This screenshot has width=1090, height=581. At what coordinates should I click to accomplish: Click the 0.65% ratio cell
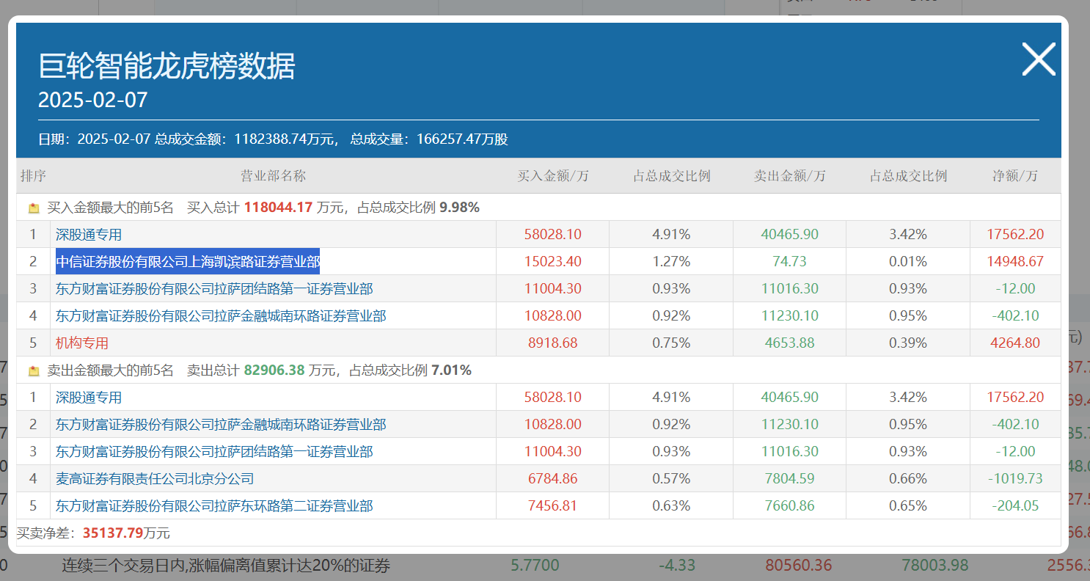[x=908, y=506]
